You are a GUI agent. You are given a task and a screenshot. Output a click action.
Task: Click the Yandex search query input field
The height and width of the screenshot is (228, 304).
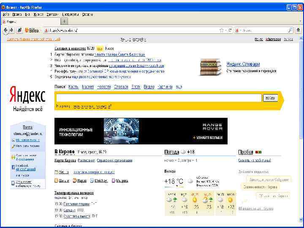pos(159,98)
